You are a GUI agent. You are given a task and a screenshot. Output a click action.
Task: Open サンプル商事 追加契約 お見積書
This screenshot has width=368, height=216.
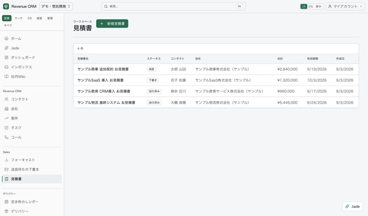(x=103, y=69)
